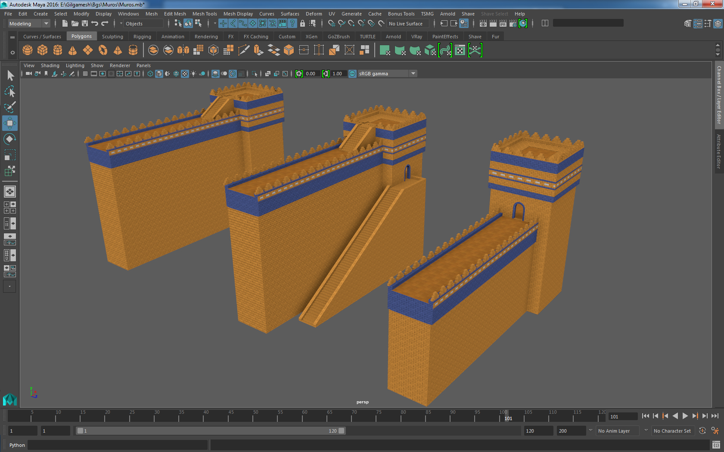Open the No Character Set dropdown arrow
This screenshot has height=452, width=724.
tap(646, 430)
